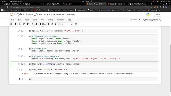Click the Python logo in the header
This screenshot has height=96, width=171.
(148, 14)
